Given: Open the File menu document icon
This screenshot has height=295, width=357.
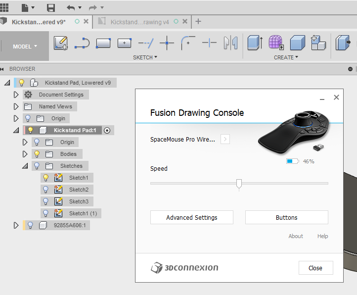Looking at the screenshot, I should pyautogui.click(x=25, y=8).
